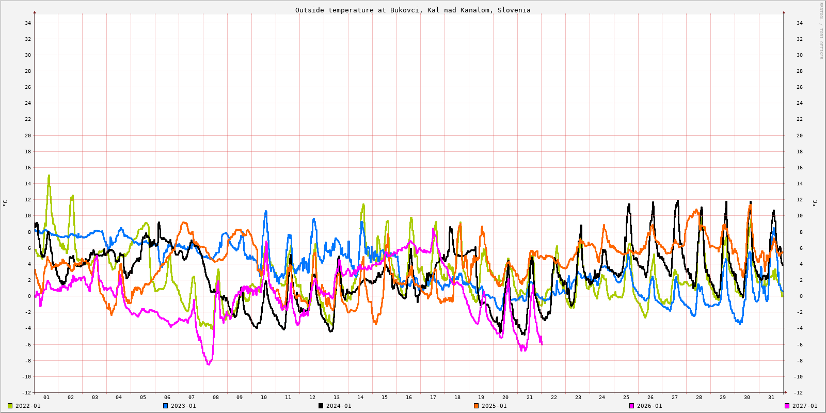The height and width of the screenshot is (413, 826).
Task: Select the 2026-01 legend label
Action: pyautogui.click(x=649, y=406)
